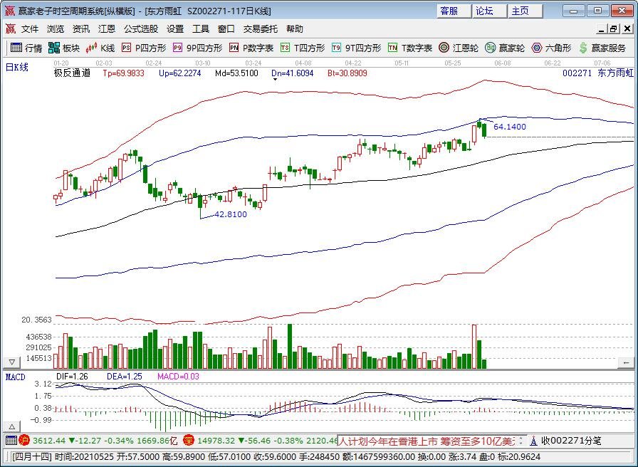This screenshot has height=467, width=638.
Task: Click the Md=53.5100 value
Action: click(x=236, y=73)
